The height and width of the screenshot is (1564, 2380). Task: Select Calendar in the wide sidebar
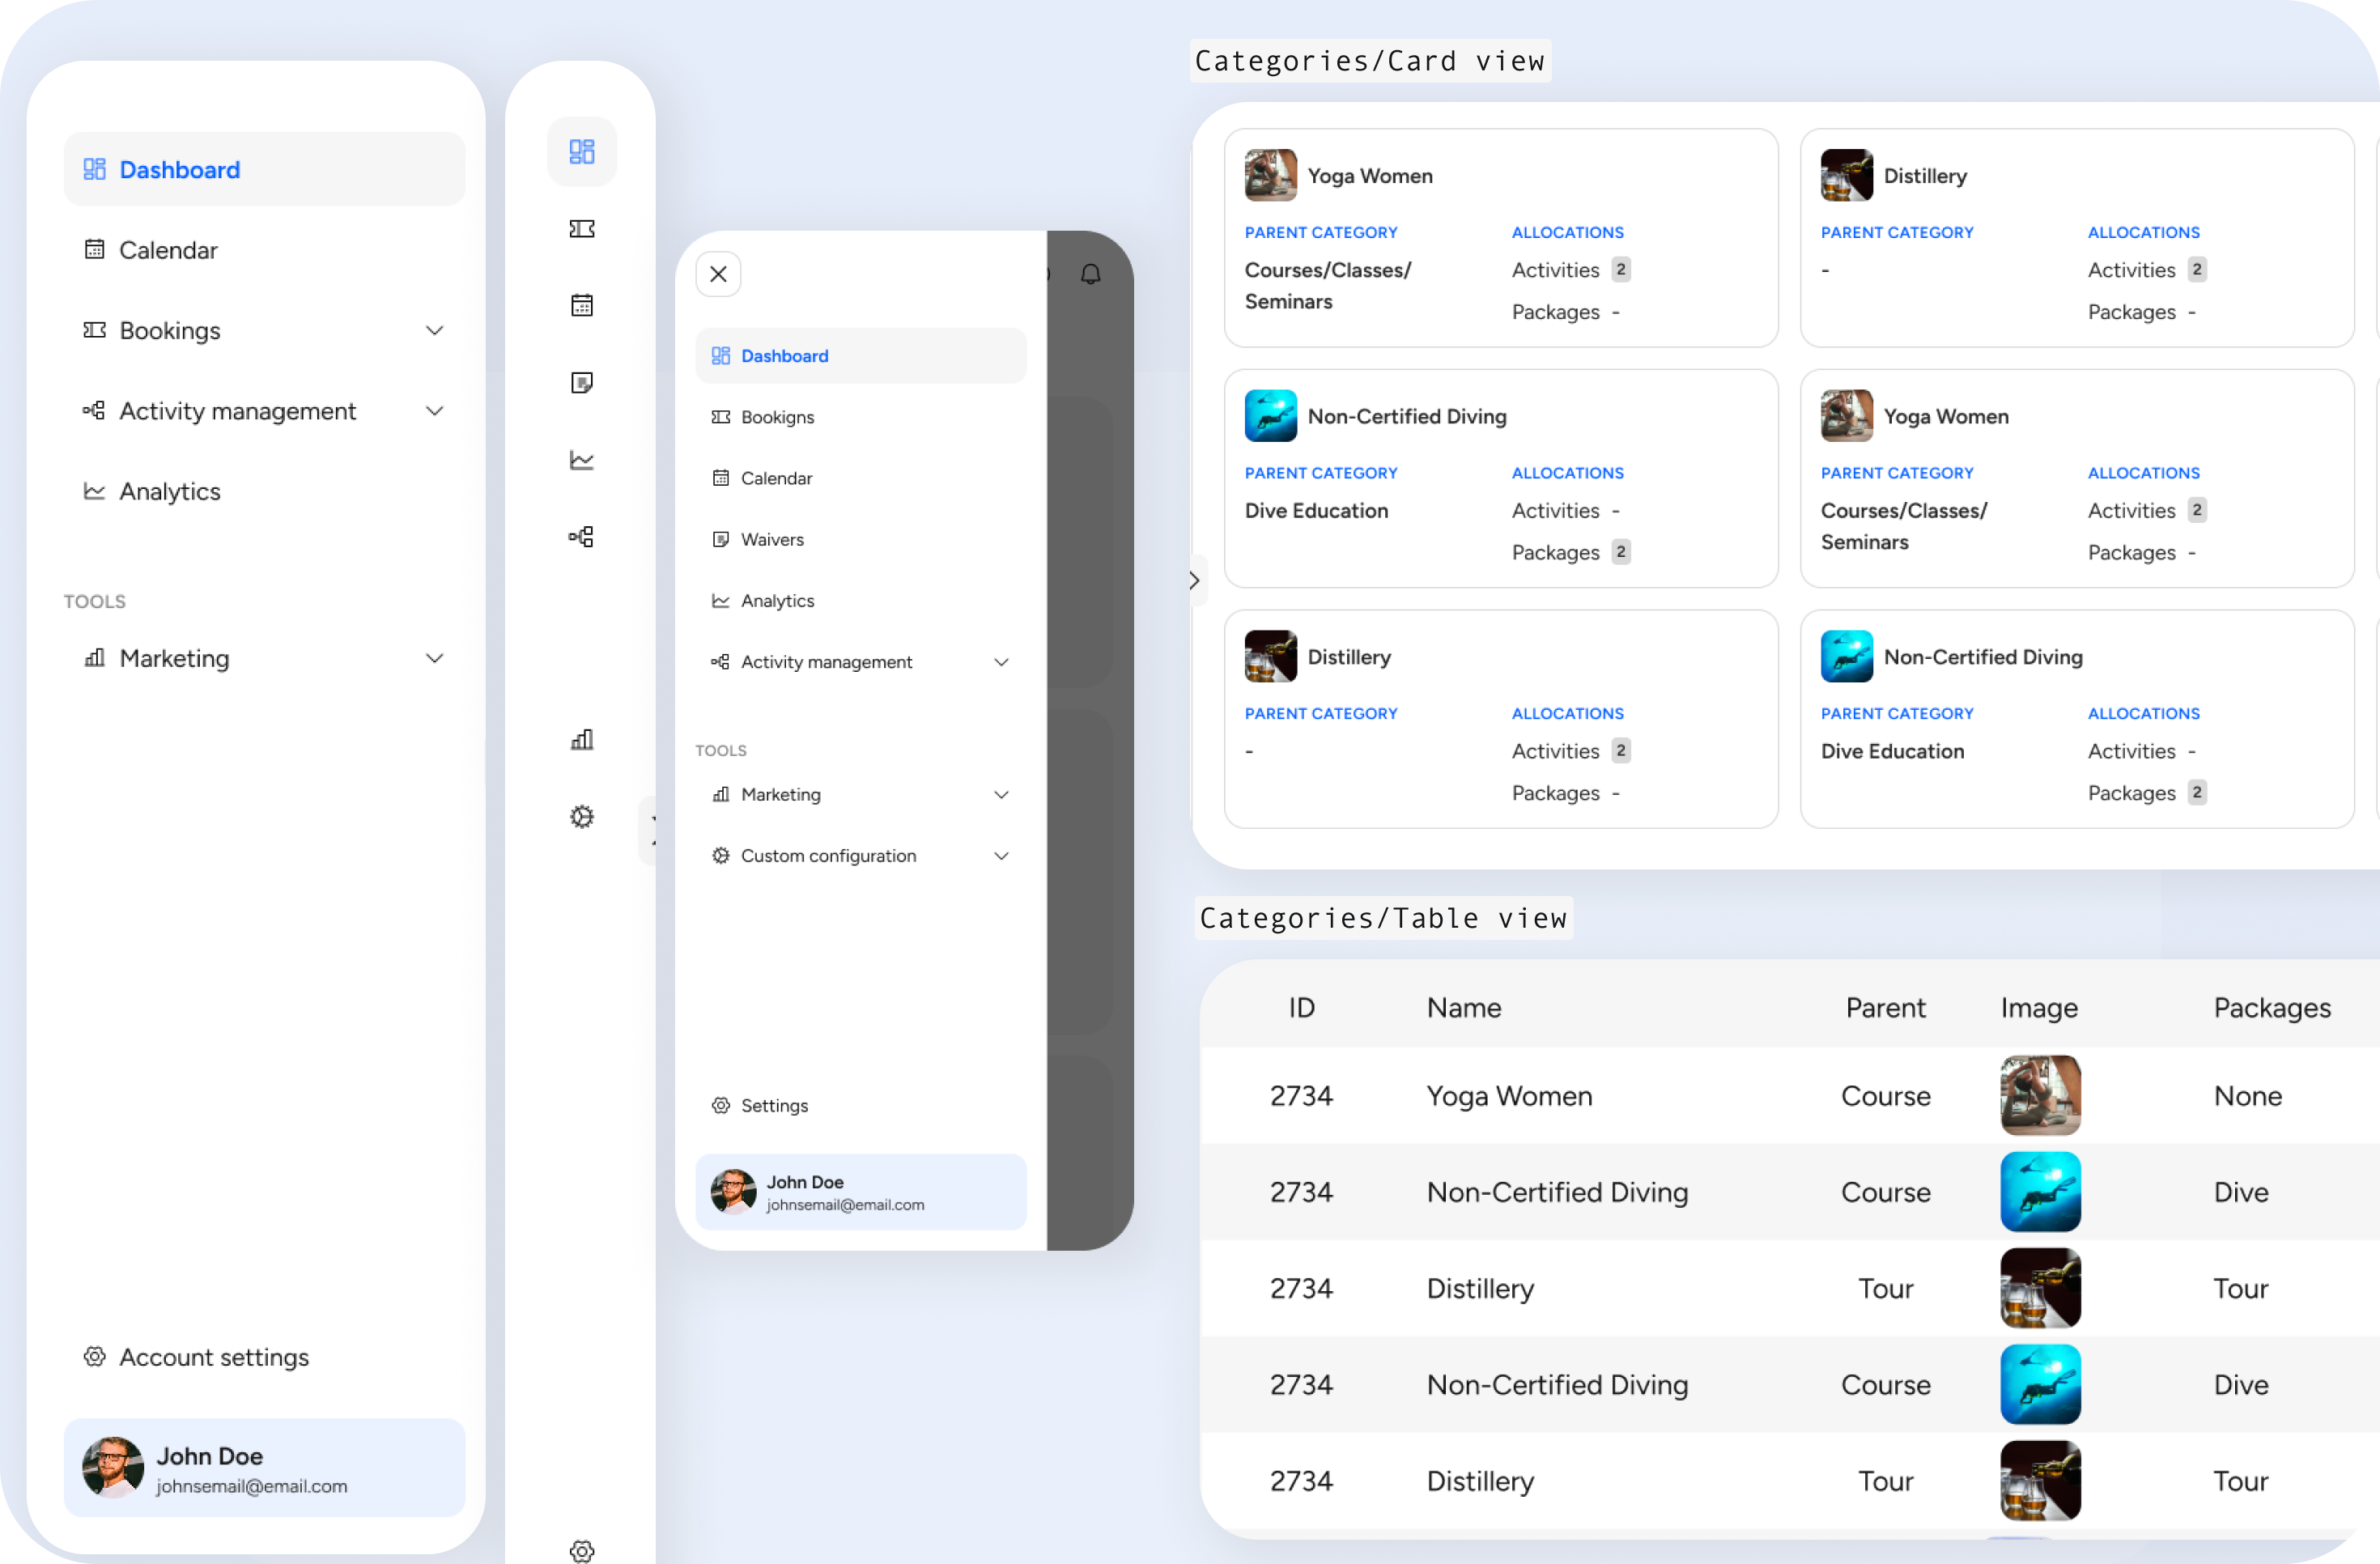pyautogui.click(x=168, y=250)
